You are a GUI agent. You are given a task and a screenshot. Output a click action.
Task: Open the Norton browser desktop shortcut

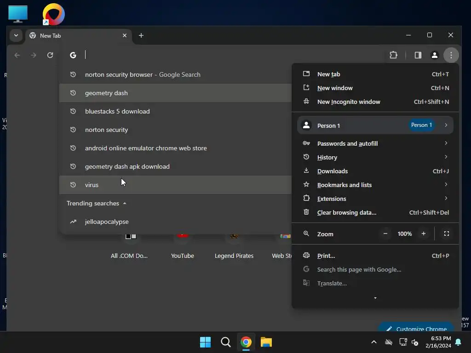click(x=53, y=14)
